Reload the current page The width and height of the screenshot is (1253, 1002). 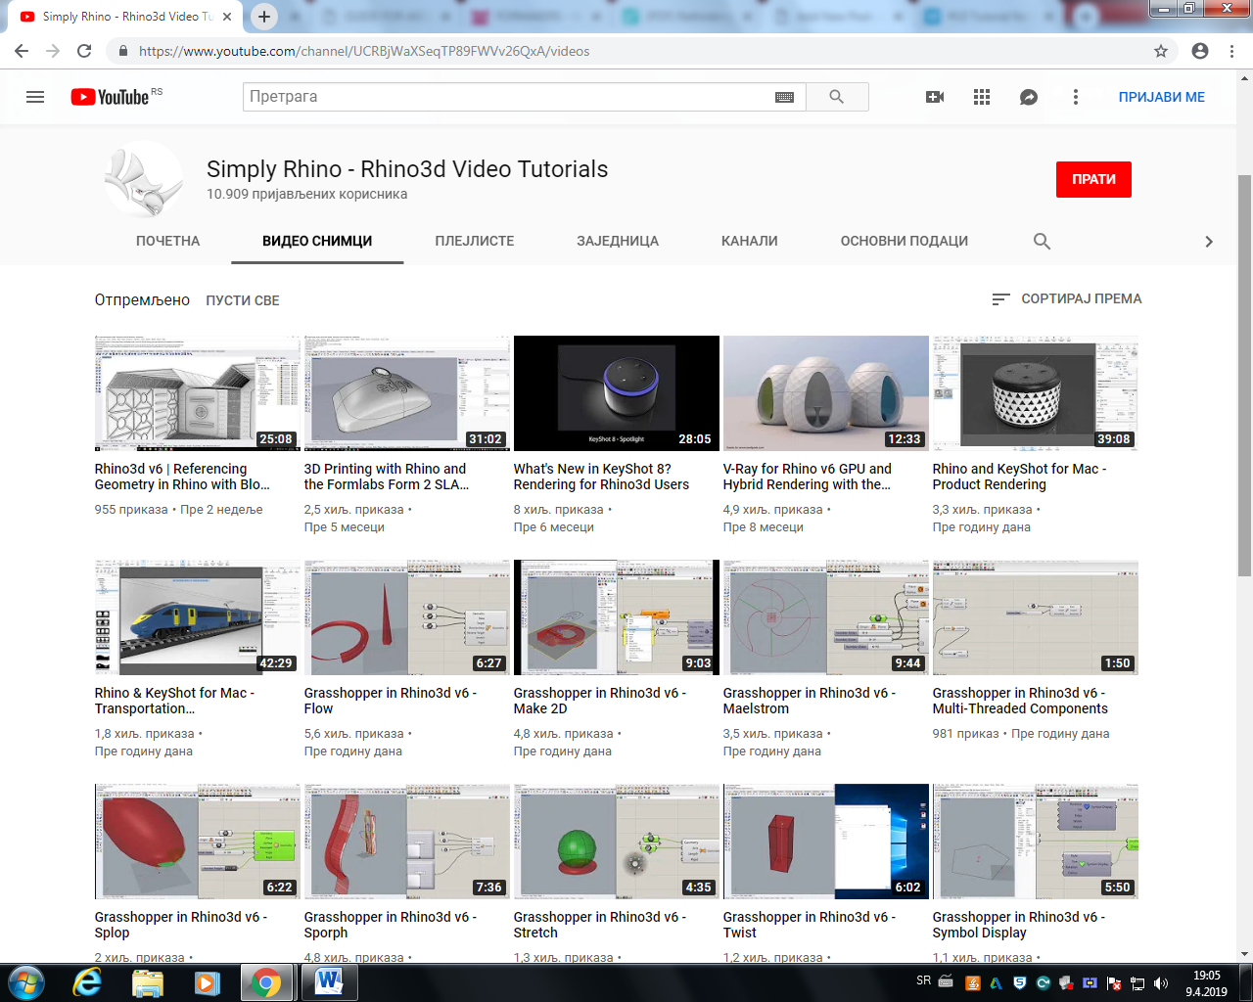(x=84, y=51)
